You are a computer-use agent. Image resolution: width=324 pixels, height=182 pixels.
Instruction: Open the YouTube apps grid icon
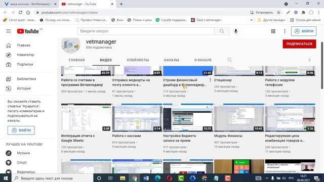point(273,31)
